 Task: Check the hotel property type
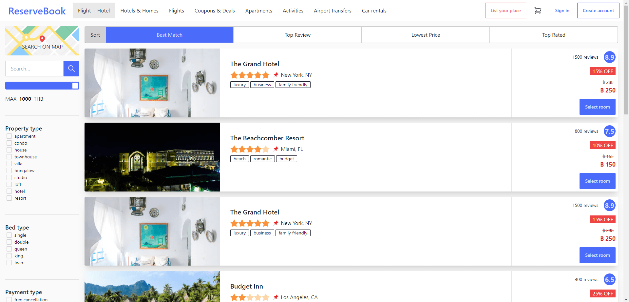[x=9, y=191]
